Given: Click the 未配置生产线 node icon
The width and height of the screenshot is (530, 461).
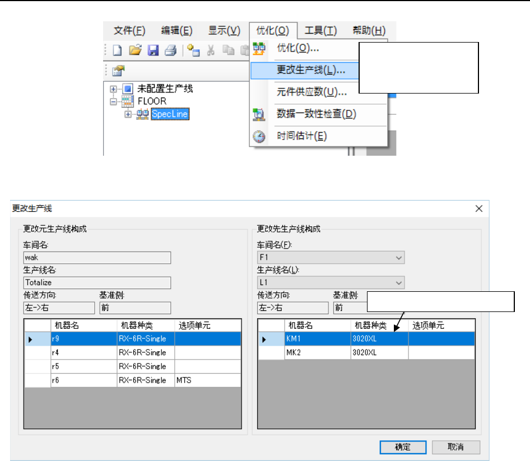Looking at the screenshot, I should click(x=128, y=89).
